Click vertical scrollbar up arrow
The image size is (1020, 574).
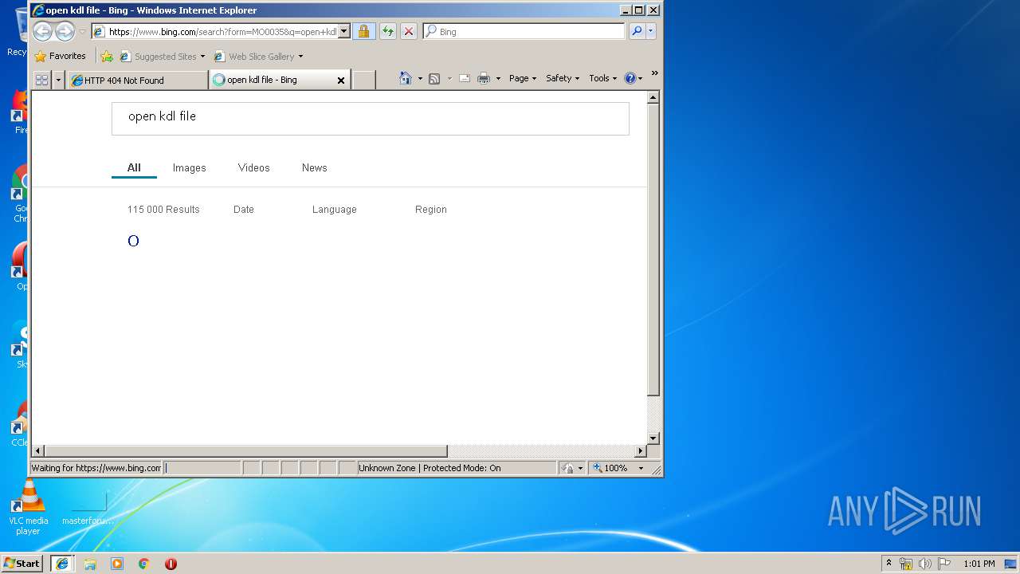point(653,98)
